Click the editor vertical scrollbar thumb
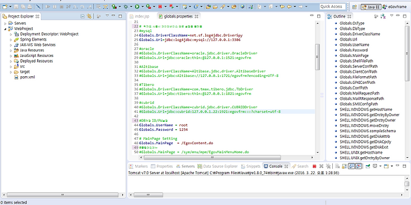 [317, 57]
